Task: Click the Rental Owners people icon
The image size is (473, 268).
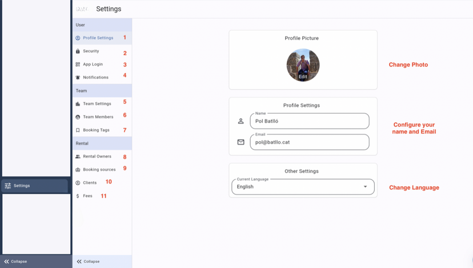Action: [x=78, y=157]
